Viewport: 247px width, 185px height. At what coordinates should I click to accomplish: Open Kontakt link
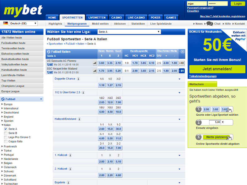click(x=240, y=24)
